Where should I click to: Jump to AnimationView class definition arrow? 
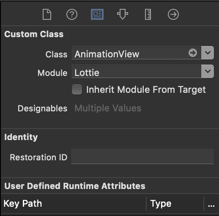pyautogui.click(x=193, y=53)
